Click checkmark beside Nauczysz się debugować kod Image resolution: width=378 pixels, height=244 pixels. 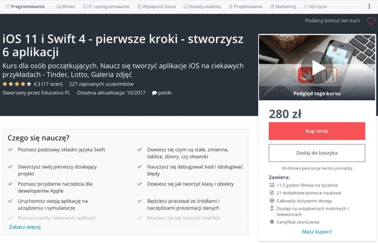(139, 167)
